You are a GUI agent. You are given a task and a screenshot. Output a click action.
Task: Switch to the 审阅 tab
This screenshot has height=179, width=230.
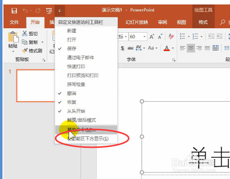(x=162, y=22)
